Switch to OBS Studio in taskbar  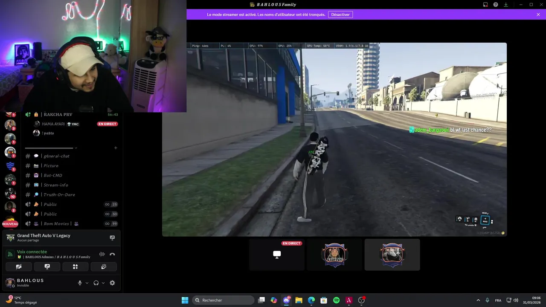pyautogui.click(x=361, y=300)
